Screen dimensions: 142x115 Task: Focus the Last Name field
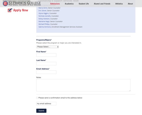tap(46, 64)
